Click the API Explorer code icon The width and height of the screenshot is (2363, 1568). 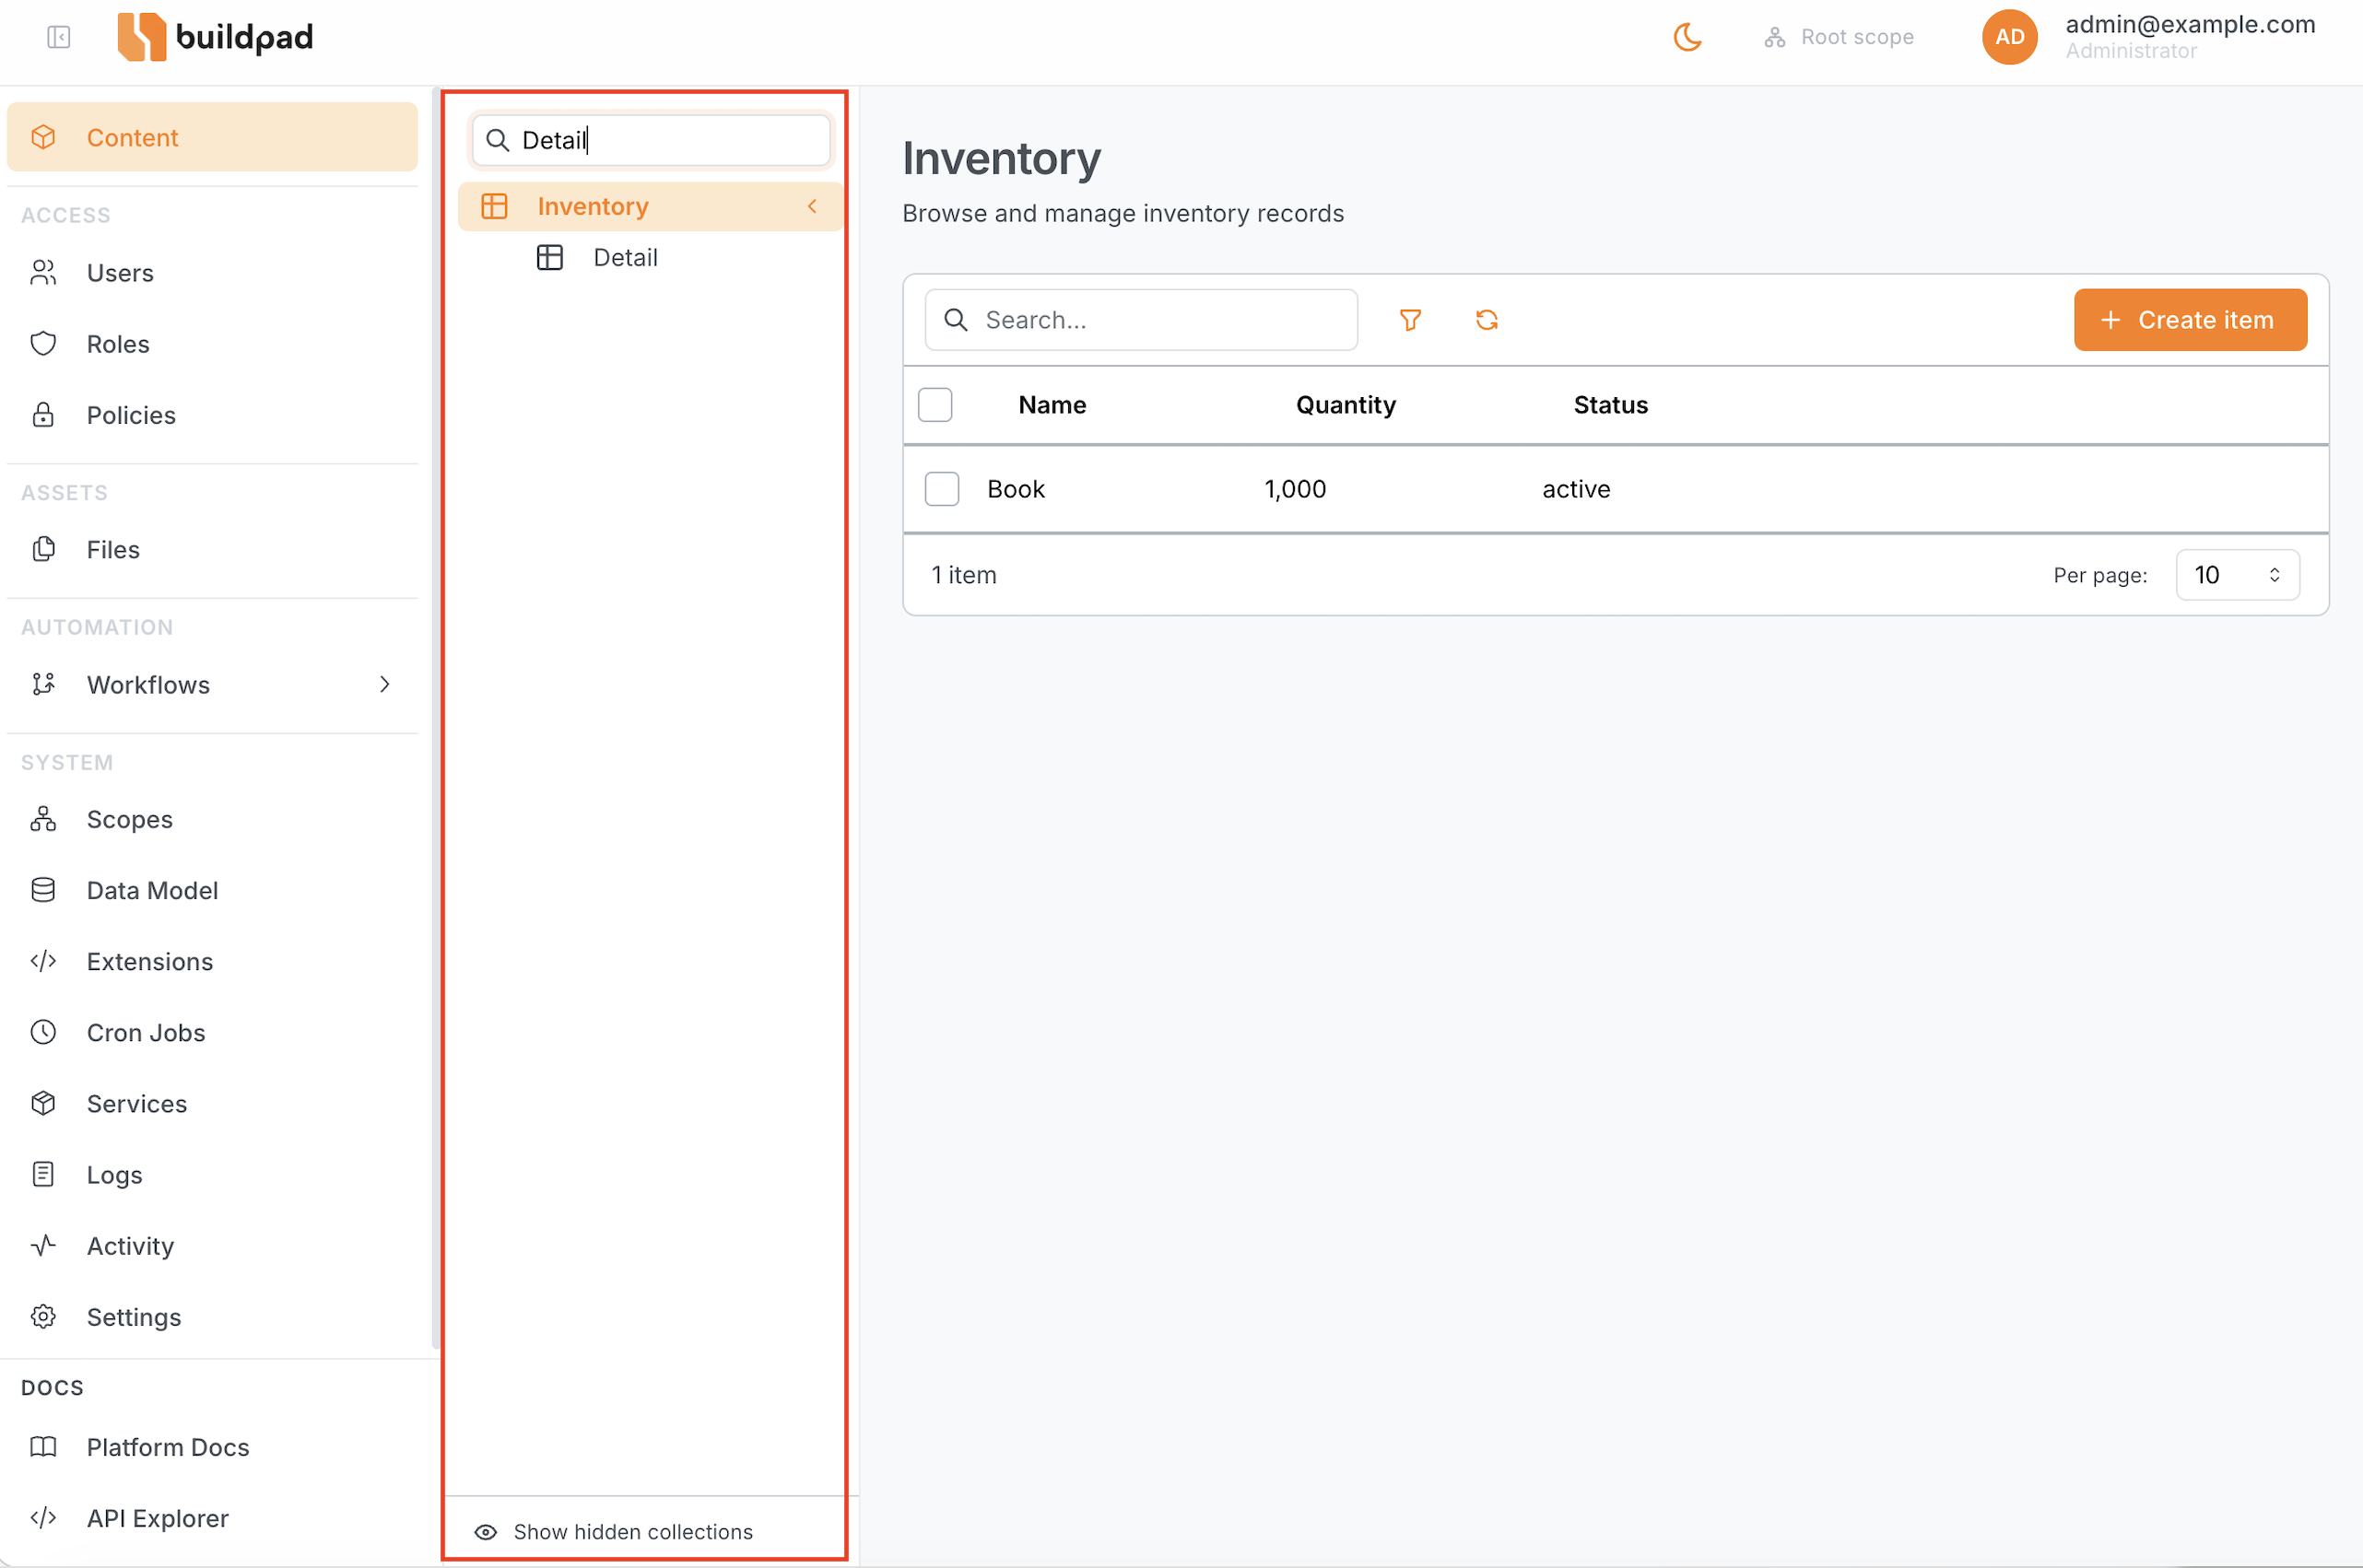[43, 1519]
